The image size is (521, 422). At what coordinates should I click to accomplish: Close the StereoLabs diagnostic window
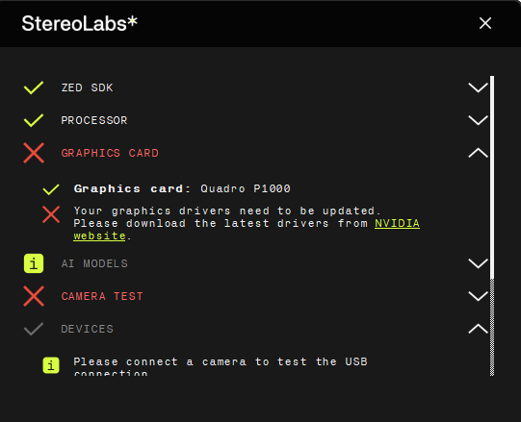coord(485,23)
